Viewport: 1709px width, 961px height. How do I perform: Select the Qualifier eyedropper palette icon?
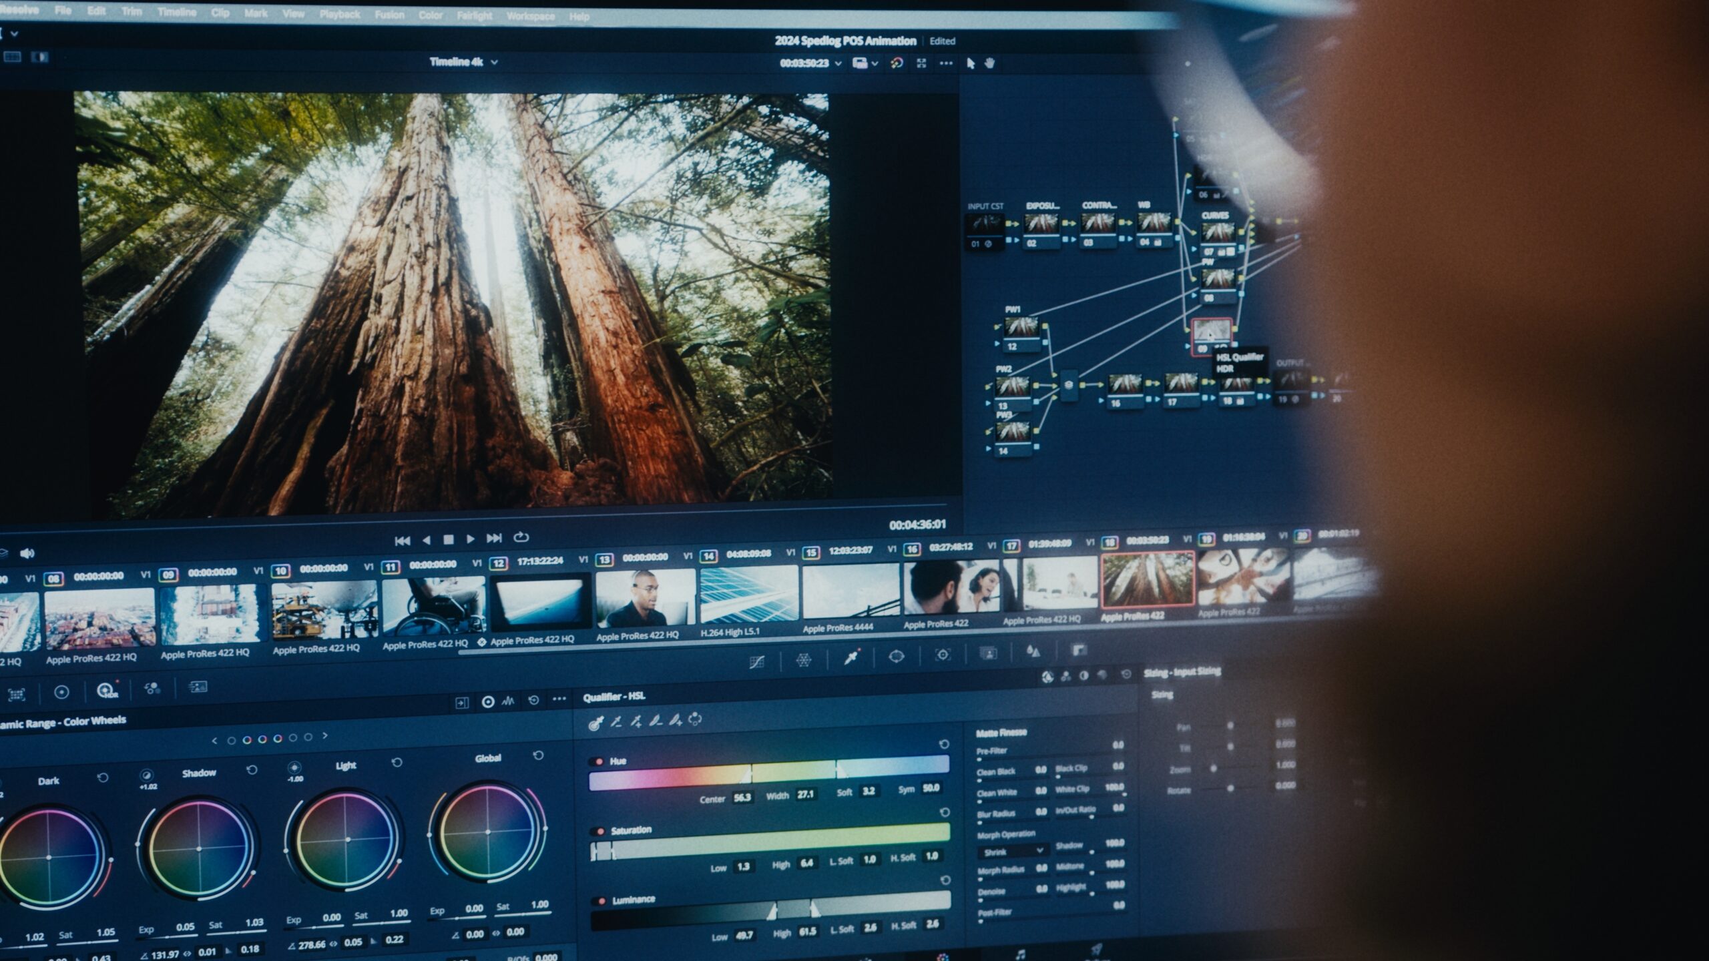[x=851, y=658]
